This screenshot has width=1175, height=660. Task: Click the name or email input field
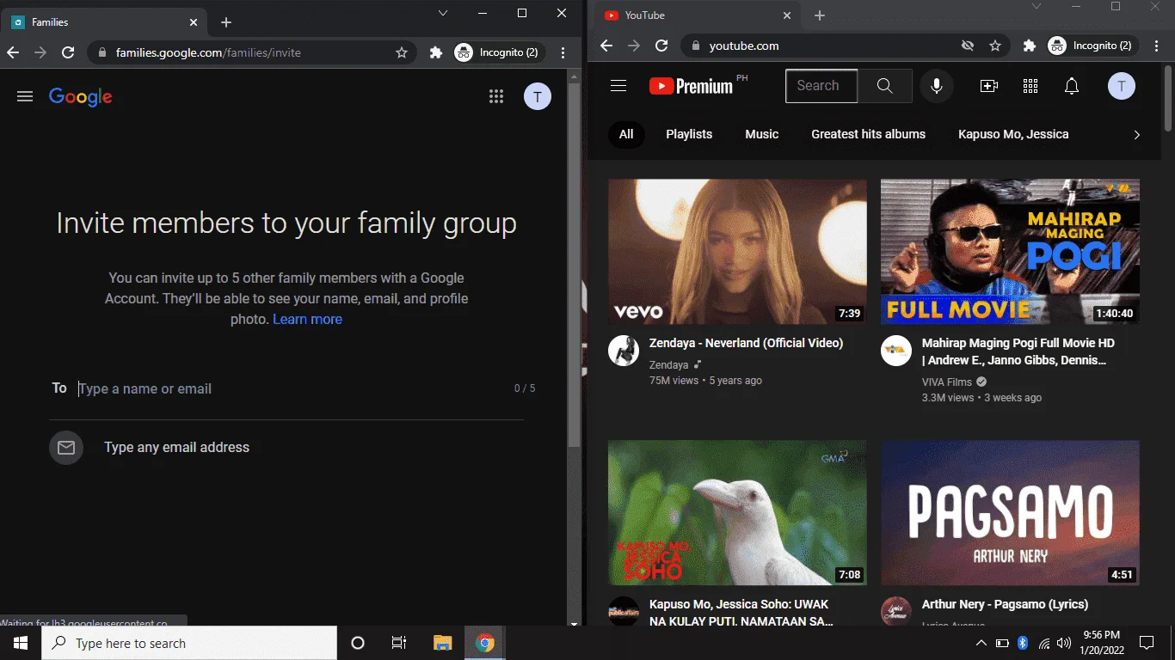coord(292,388)
